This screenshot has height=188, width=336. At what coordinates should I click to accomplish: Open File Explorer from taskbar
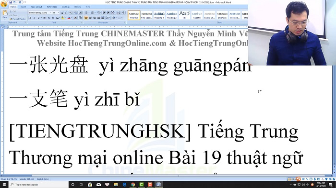pos(116,185)
